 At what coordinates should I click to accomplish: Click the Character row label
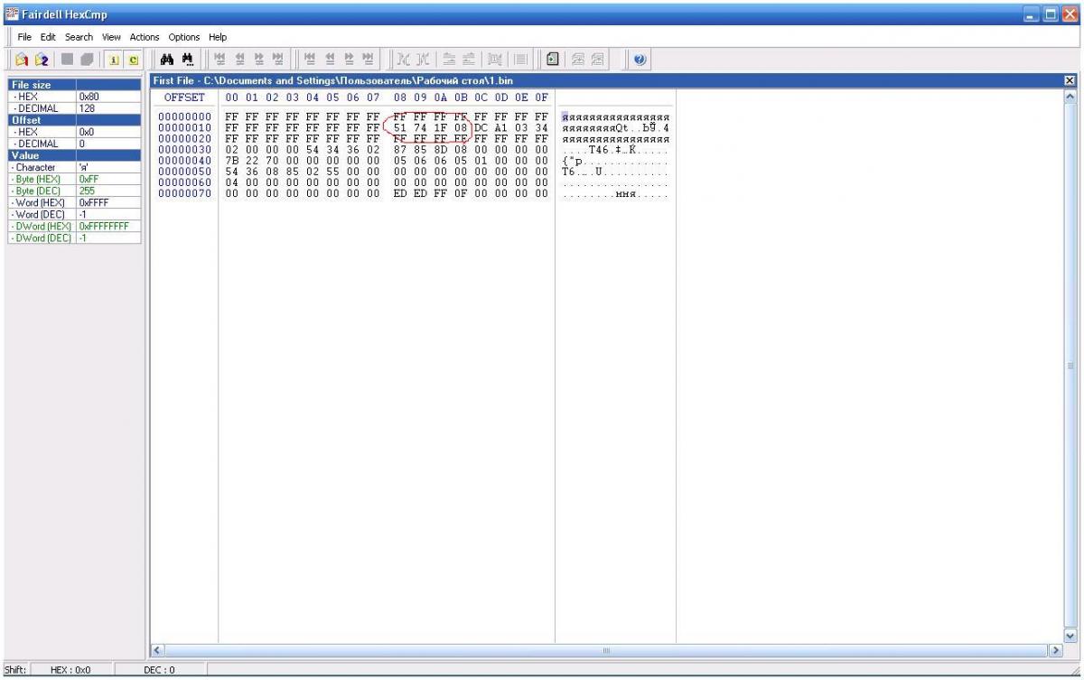[x=41, y=167]
